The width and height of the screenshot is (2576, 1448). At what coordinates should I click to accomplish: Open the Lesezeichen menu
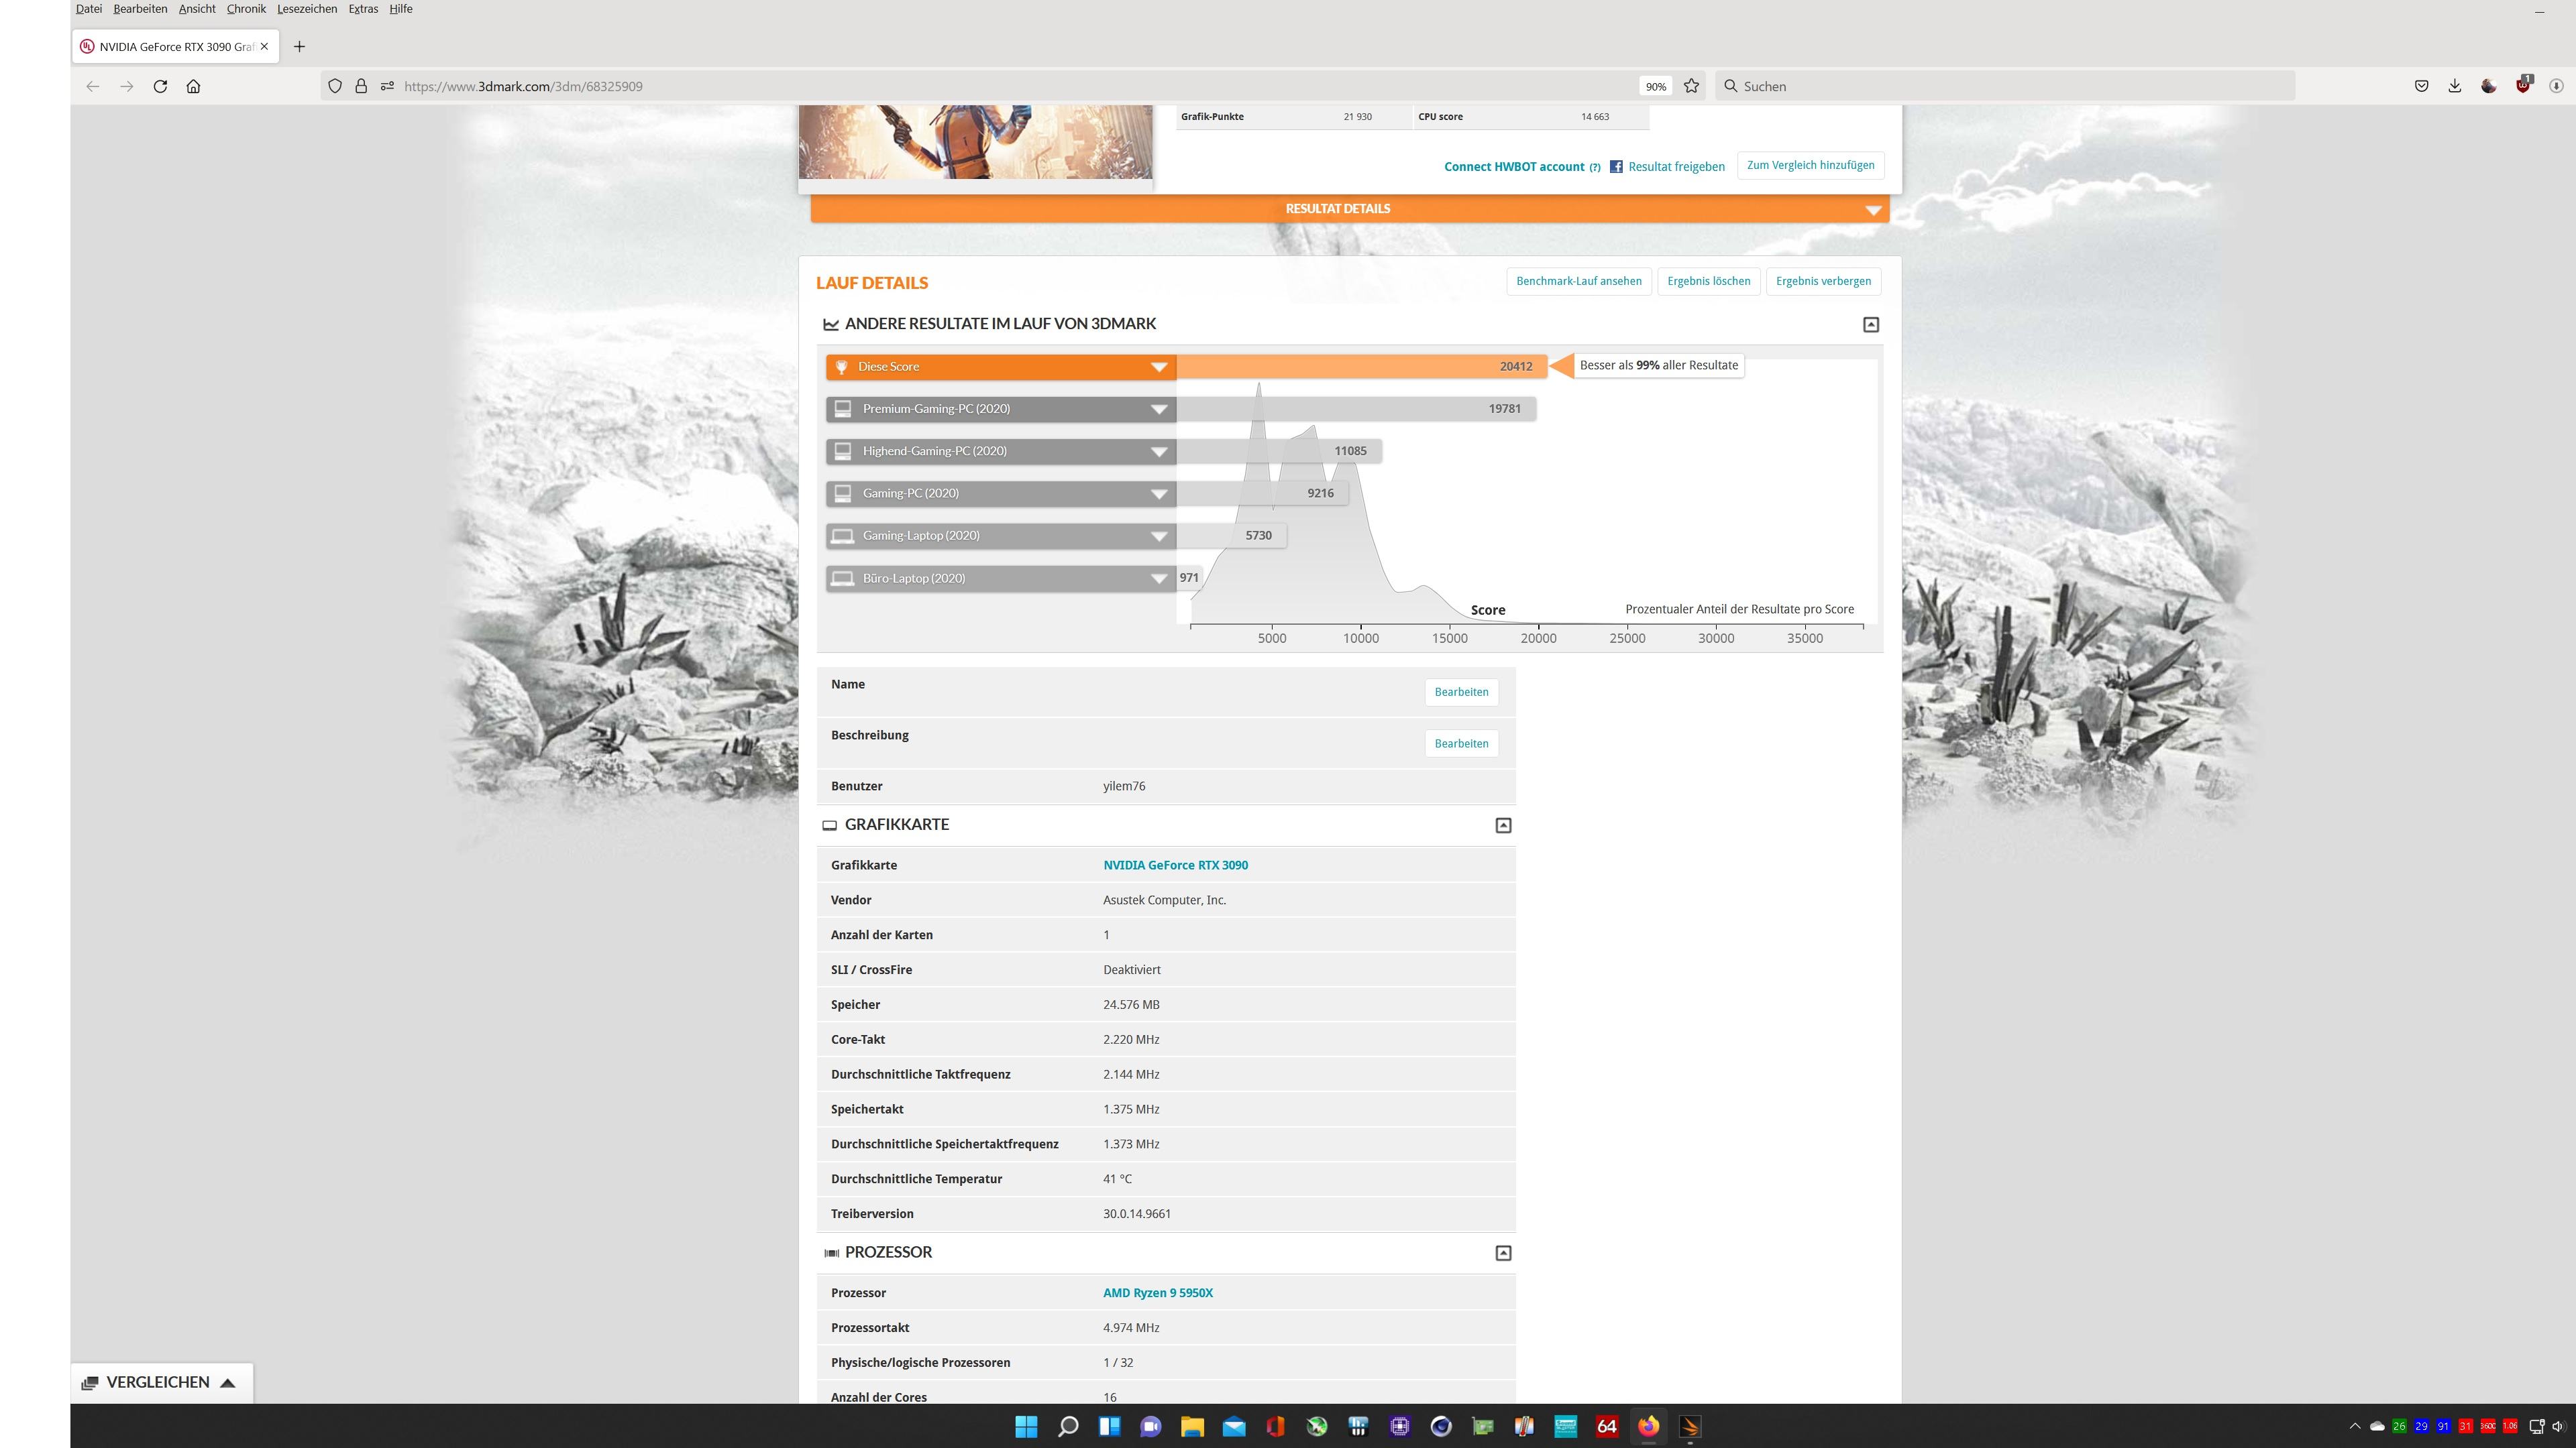pyautogui.click(x=307, y=9)
